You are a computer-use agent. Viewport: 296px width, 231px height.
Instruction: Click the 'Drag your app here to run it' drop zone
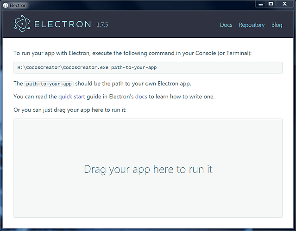point(148,168)
